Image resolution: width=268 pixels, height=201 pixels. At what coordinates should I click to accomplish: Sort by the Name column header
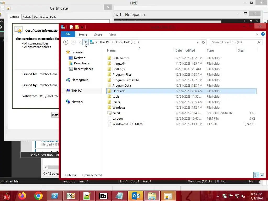pyautogui.click(x=111, y=51)
